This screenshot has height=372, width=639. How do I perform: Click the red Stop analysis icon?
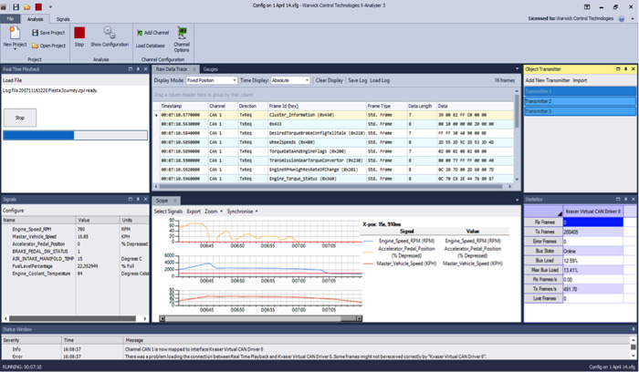click(79, 33)
